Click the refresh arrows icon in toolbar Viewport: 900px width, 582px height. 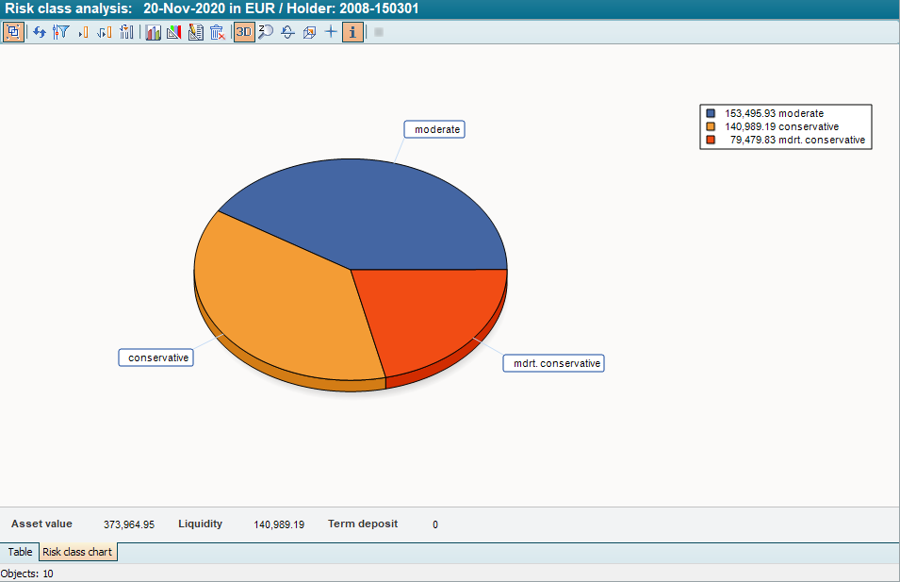click(x=40, y=32)
